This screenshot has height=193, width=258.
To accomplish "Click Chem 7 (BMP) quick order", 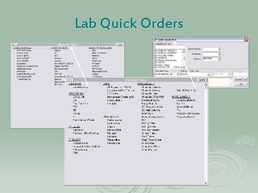I will 23,56.
